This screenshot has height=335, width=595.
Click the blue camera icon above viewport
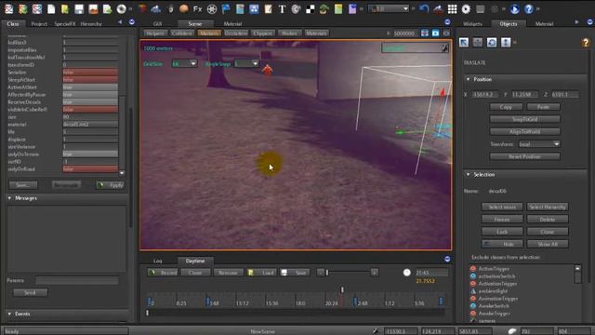(435, 33)
